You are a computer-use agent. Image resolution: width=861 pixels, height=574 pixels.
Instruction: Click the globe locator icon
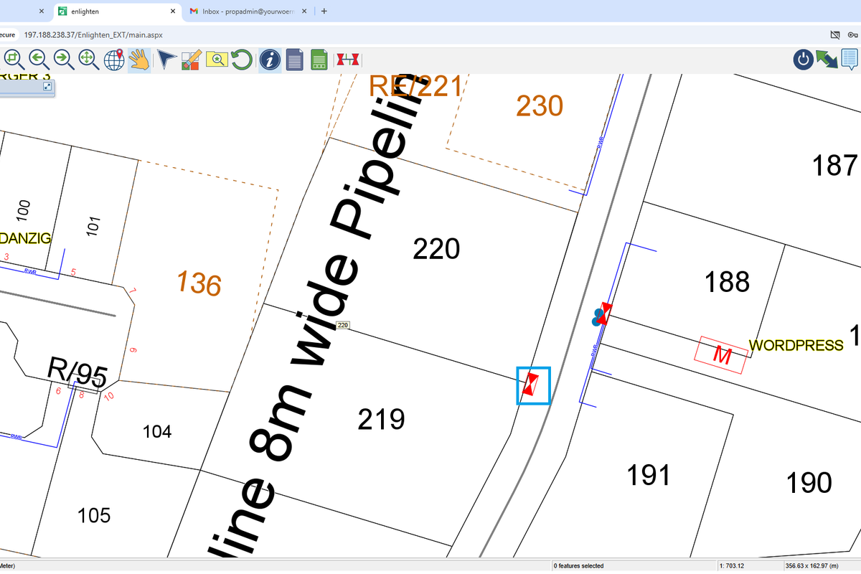(113, 60)
